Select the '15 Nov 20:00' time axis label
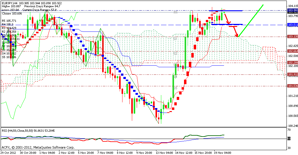This screenshot has width=298, height=155. [204, 153]
